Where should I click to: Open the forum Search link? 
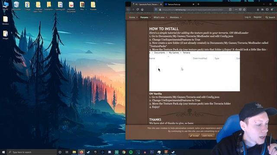pos(270,17)
